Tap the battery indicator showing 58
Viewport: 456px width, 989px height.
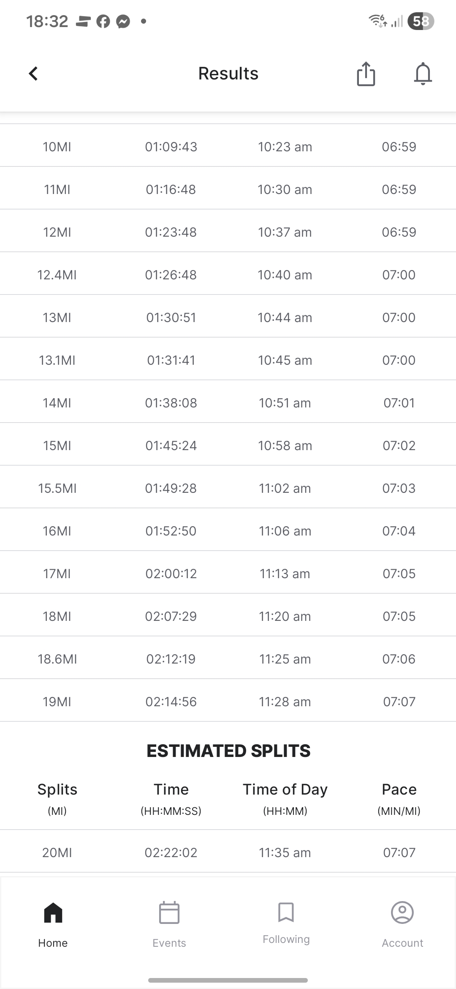[421, 21]
